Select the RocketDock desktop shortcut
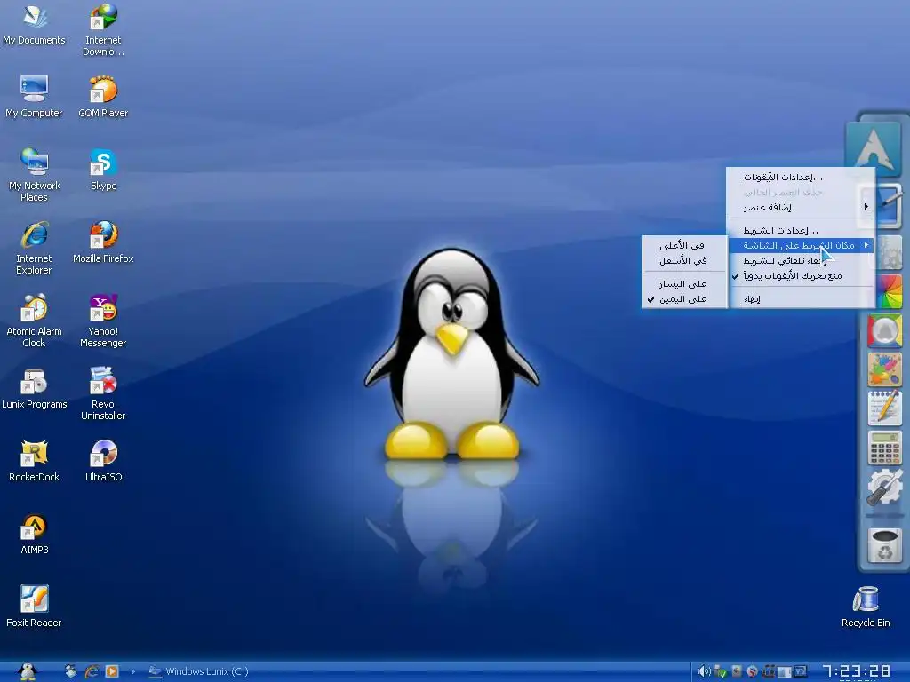Screen dimensions: 910x682 click(x=35, y=461)
